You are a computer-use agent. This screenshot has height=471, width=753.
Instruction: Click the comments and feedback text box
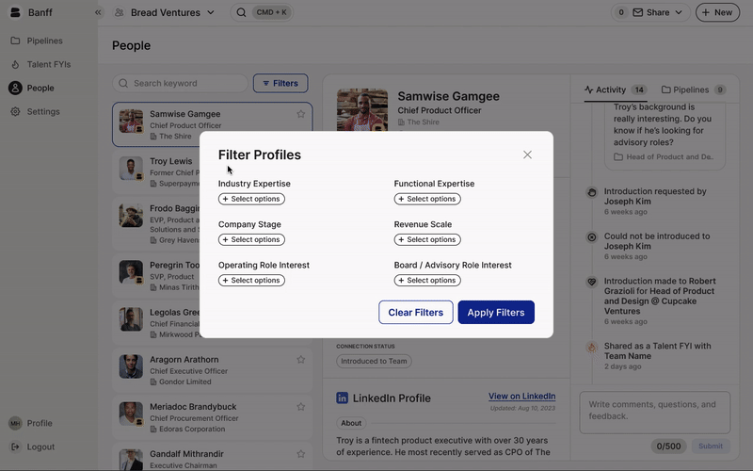[x=655, y=413]
